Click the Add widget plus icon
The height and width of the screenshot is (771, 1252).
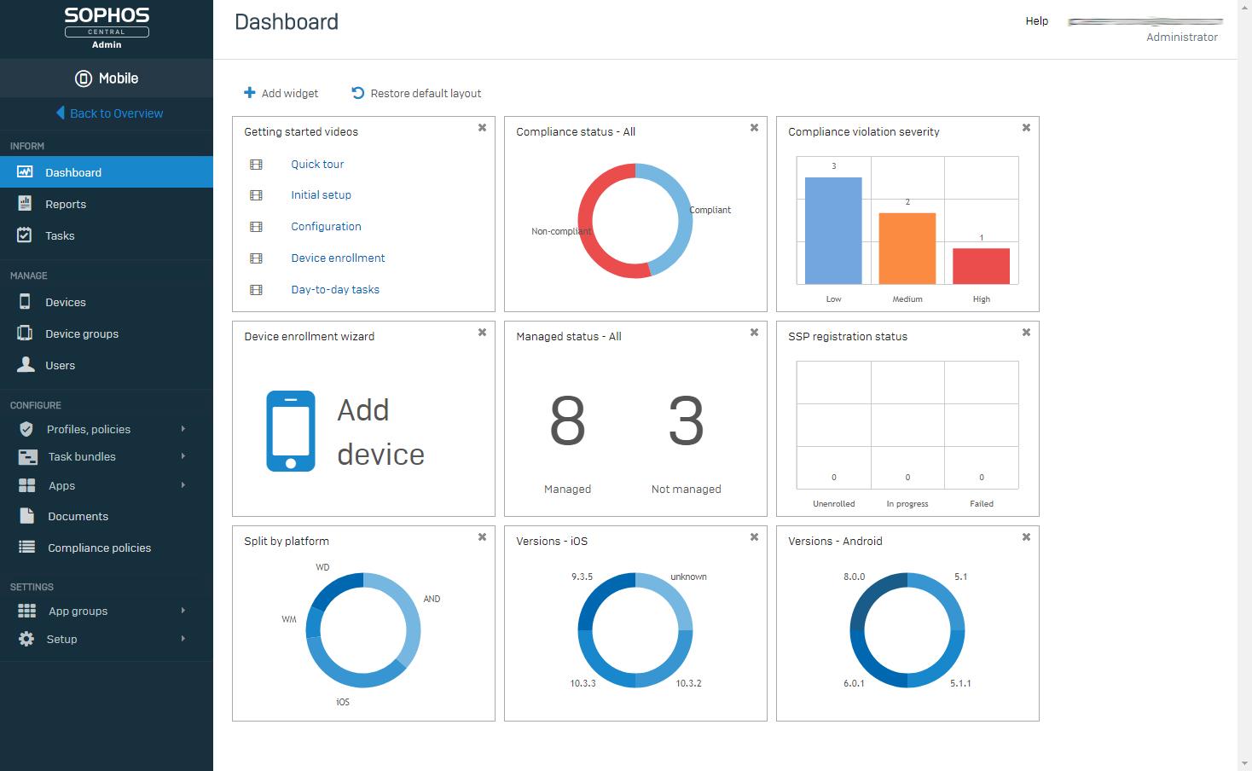(x=250, y=92)
